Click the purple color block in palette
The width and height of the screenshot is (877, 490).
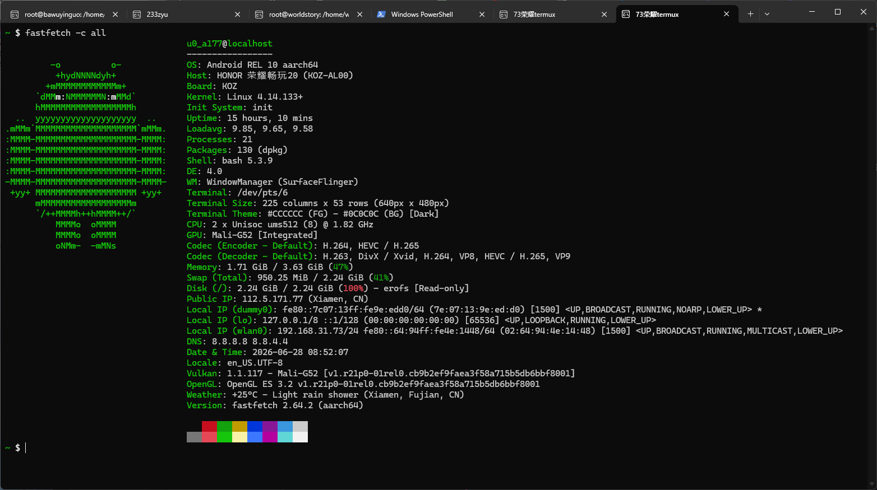click(x=270, y=426)
